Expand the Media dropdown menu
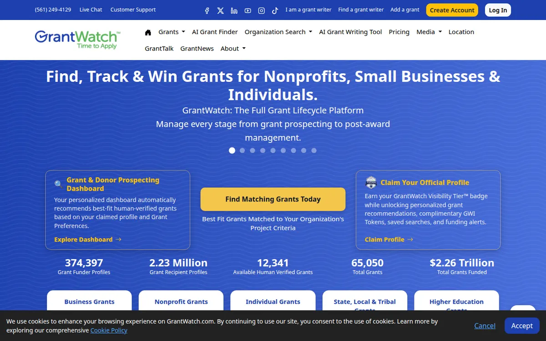This screenshot has height=341, width=546. pyautogui.click(x=429, y=32)
